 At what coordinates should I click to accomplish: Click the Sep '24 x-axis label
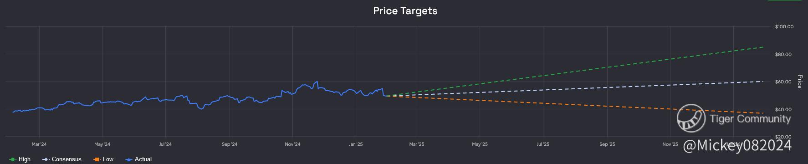tap(229, 144)
